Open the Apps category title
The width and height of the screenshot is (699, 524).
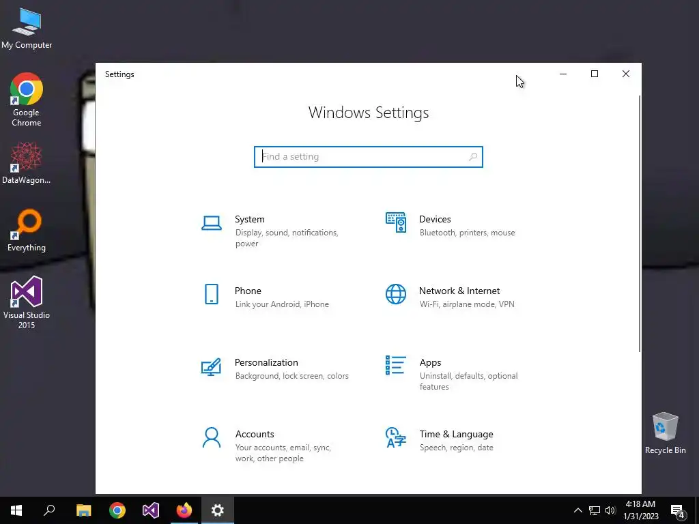430,363
